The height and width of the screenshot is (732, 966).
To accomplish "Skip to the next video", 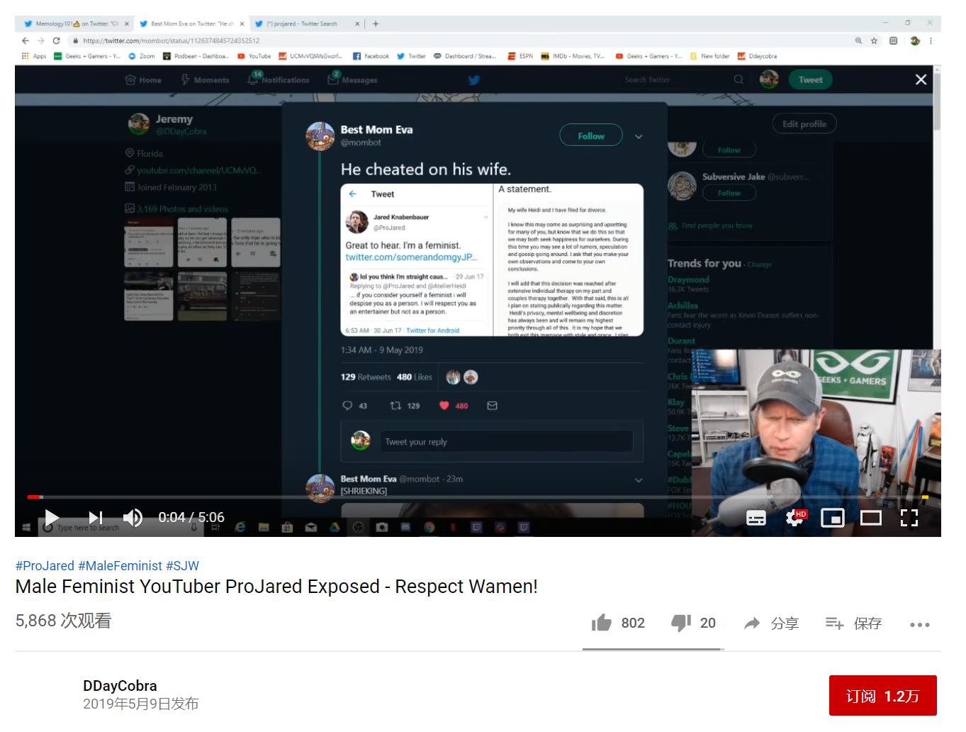I will (x=96, y=518).
